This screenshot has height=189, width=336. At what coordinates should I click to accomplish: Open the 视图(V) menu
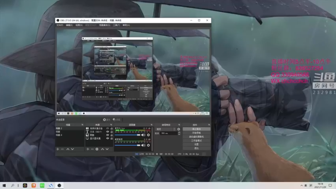pos(79,25)
